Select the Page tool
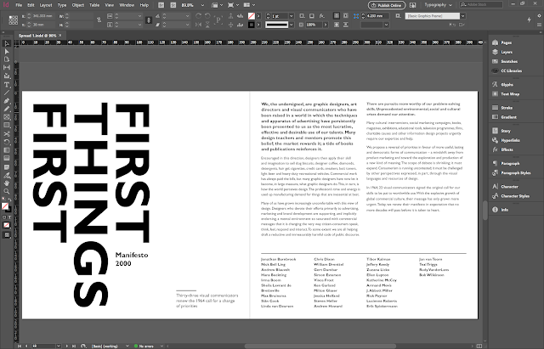The width and height of the screenshot is (544, 349). coord(7,59)
